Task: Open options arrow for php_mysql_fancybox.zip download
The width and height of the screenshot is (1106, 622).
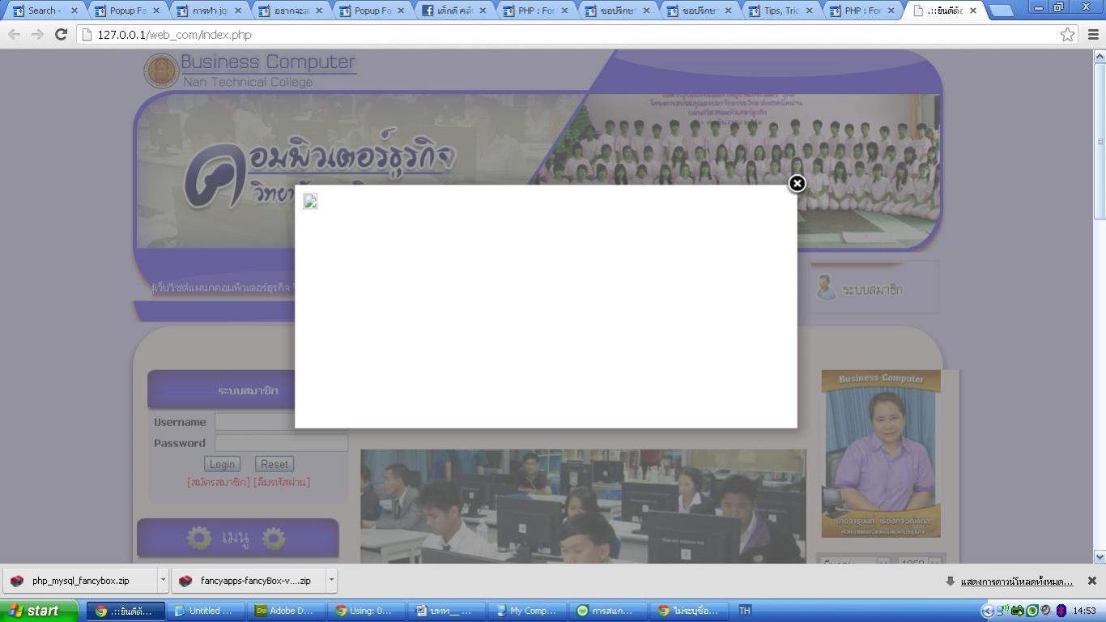Action: click(163, 580)
